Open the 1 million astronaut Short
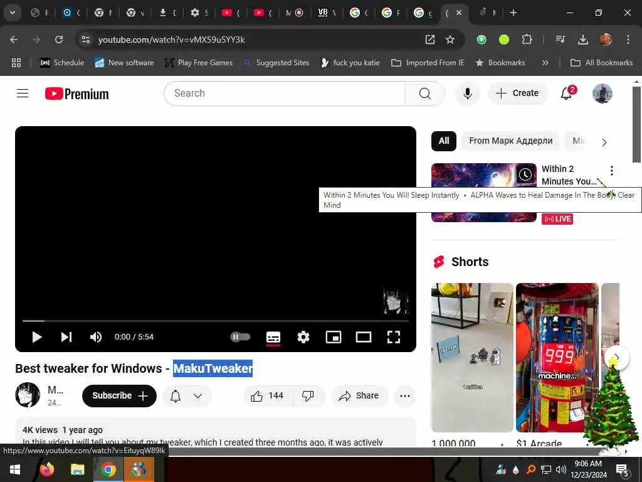This screenshot has width=642, height=482. 472,357
